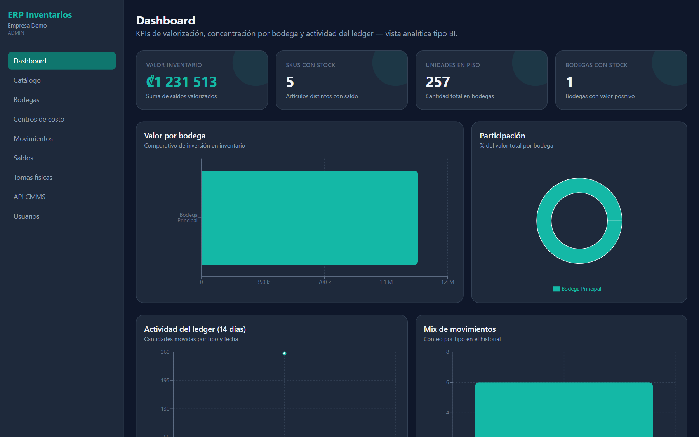Click the 260 y-axis label
699x437 pixels.
click(x=165, y=352)
